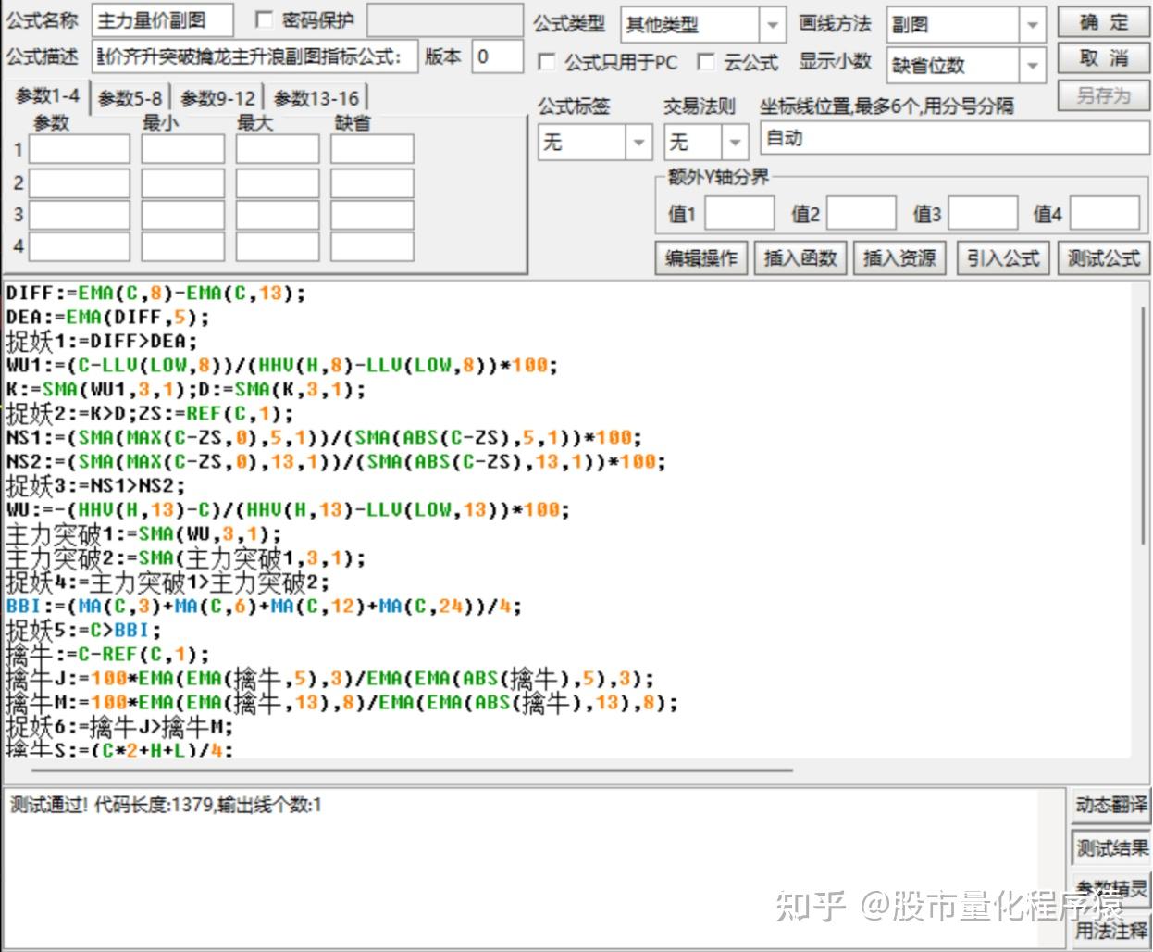Open the 显示小数 dropdown

click(1033, 65)
